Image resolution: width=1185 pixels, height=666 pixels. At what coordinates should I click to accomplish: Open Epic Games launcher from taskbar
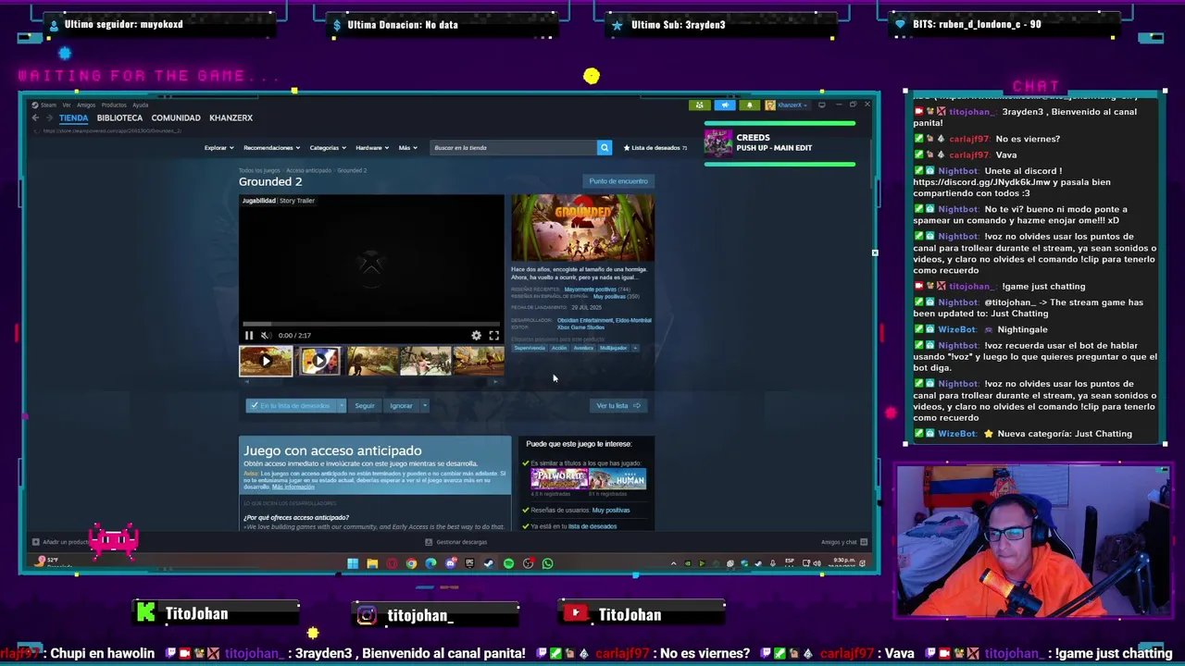(x=469, y=563)
